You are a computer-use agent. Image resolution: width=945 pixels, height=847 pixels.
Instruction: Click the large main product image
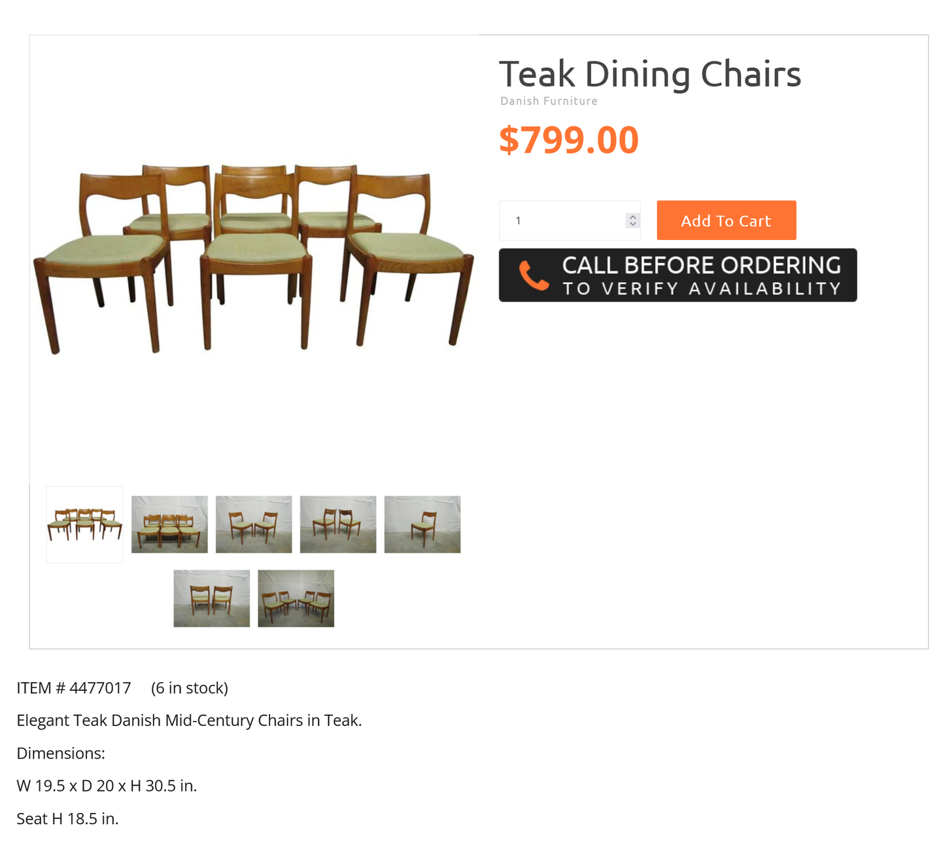point(254,258)
